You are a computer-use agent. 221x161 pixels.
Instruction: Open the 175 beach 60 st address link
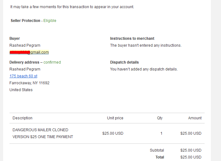(x=23, y=76)
